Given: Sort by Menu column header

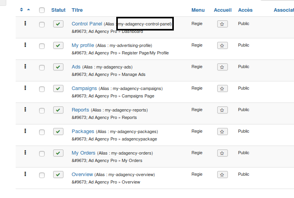Looking at the screenshot, I should click(x=198, y=10).
